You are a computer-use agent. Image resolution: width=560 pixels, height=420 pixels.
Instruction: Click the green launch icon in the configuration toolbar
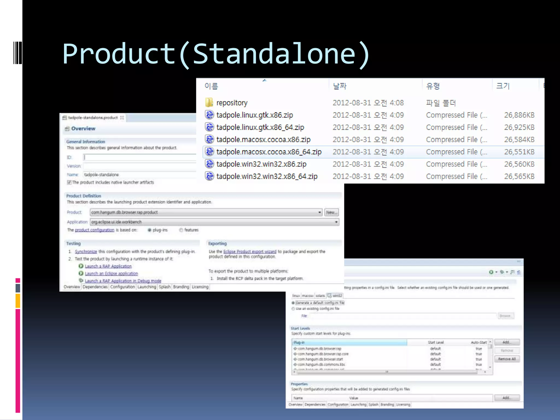point(491,272)
